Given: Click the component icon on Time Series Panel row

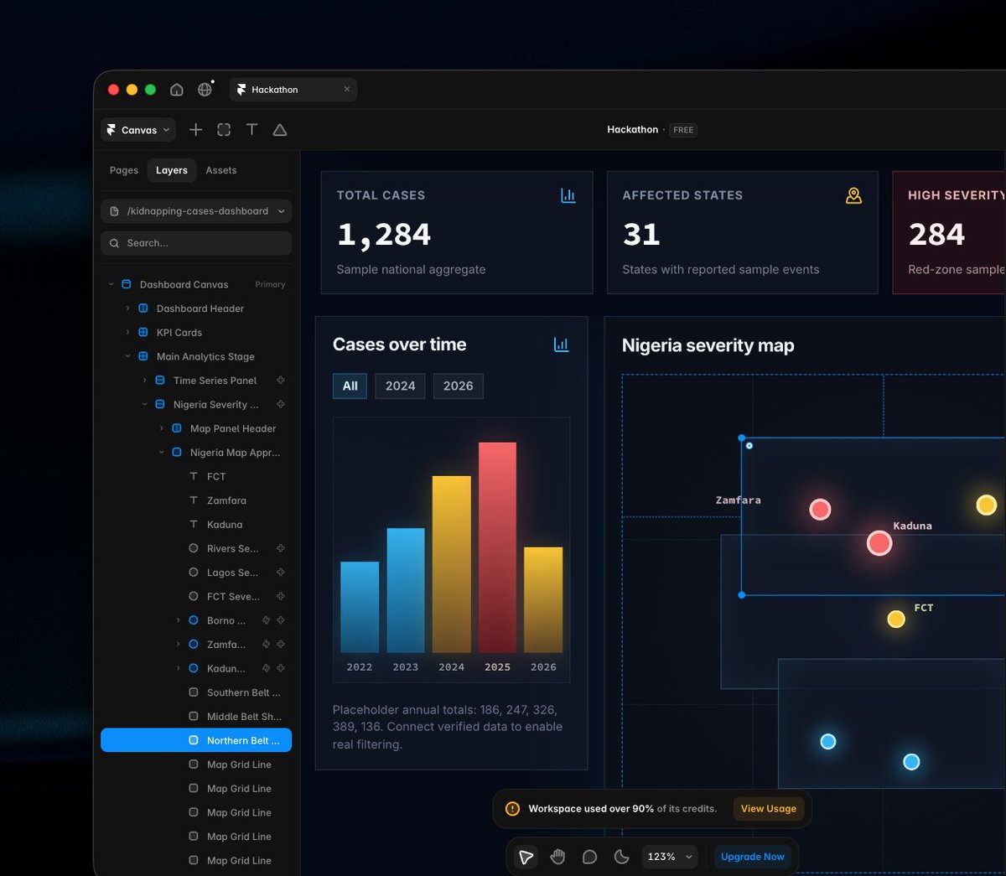Looking at the screenshot, I should [281, 381].
